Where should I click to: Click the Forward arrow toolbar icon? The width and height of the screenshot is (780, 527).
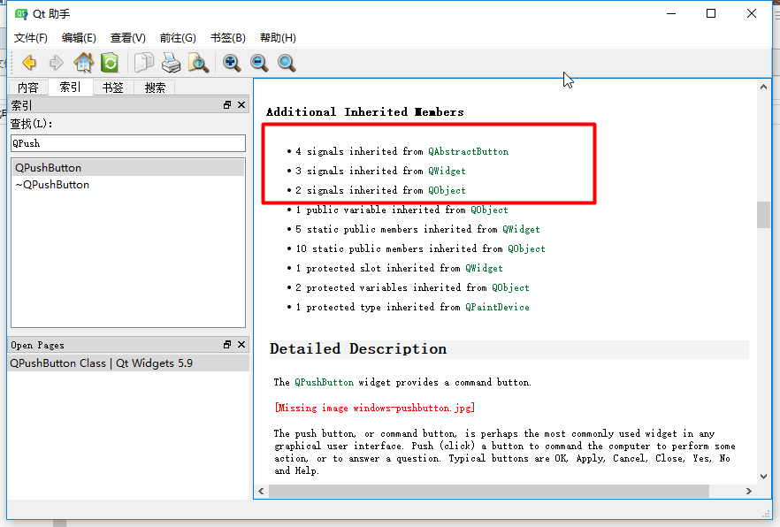pos(57,63)
